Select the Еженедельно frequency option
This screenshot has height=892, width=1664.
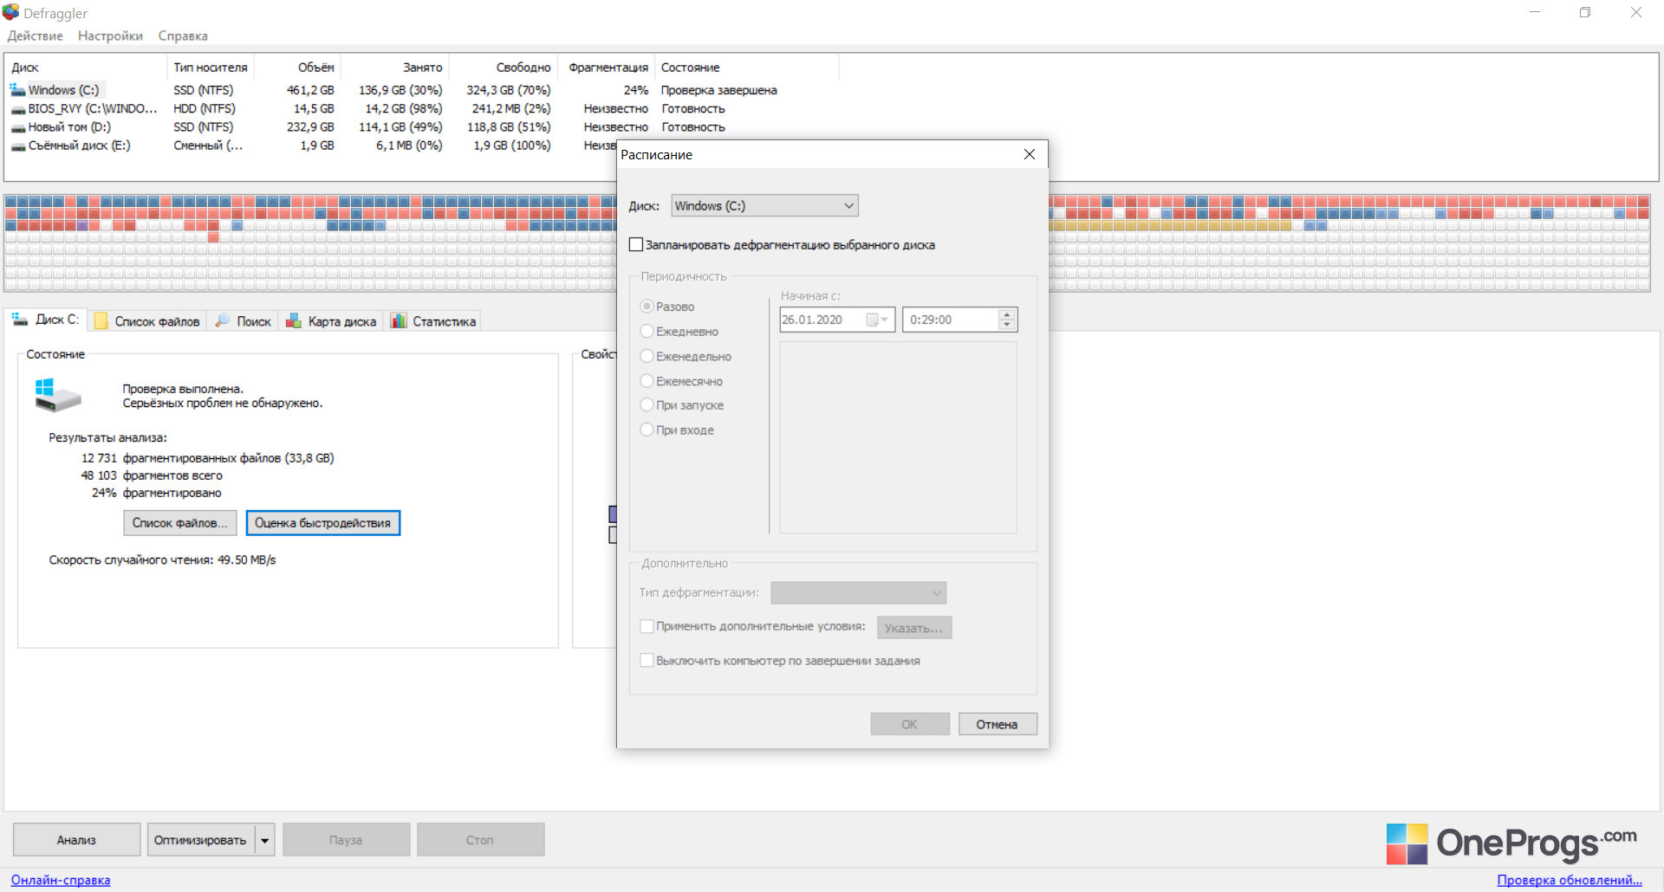click(647, 356)
